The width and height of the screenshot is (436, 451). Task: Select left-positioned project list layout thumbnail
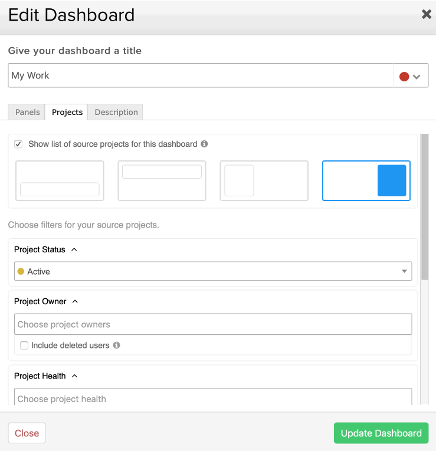(264, 180)
